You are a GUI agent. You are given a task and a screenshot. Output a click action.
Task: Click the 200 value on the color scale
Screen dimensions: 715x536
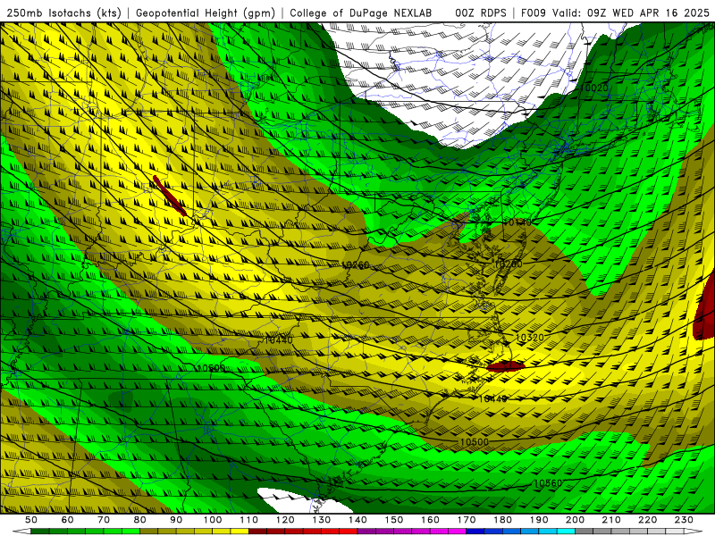575,520
